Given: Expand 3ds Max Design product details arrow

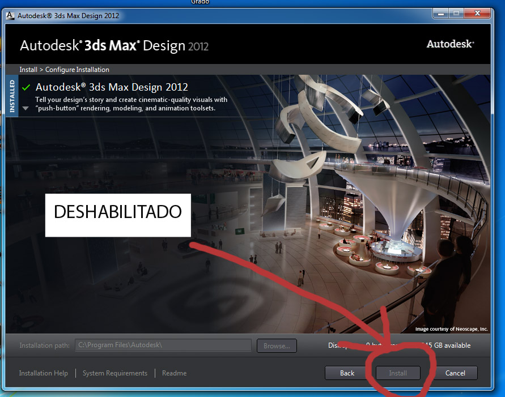Looking at the screenshot, I should click(26, 108).
